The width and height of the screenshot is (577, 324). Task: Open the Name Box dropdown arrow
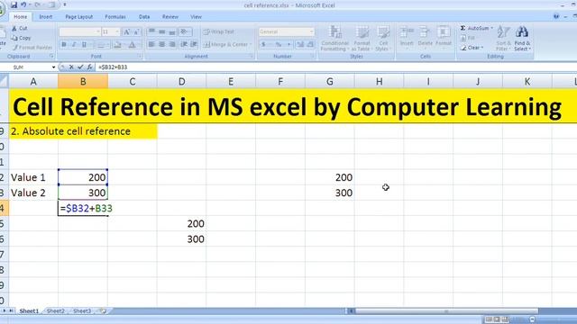pos(53,67)
